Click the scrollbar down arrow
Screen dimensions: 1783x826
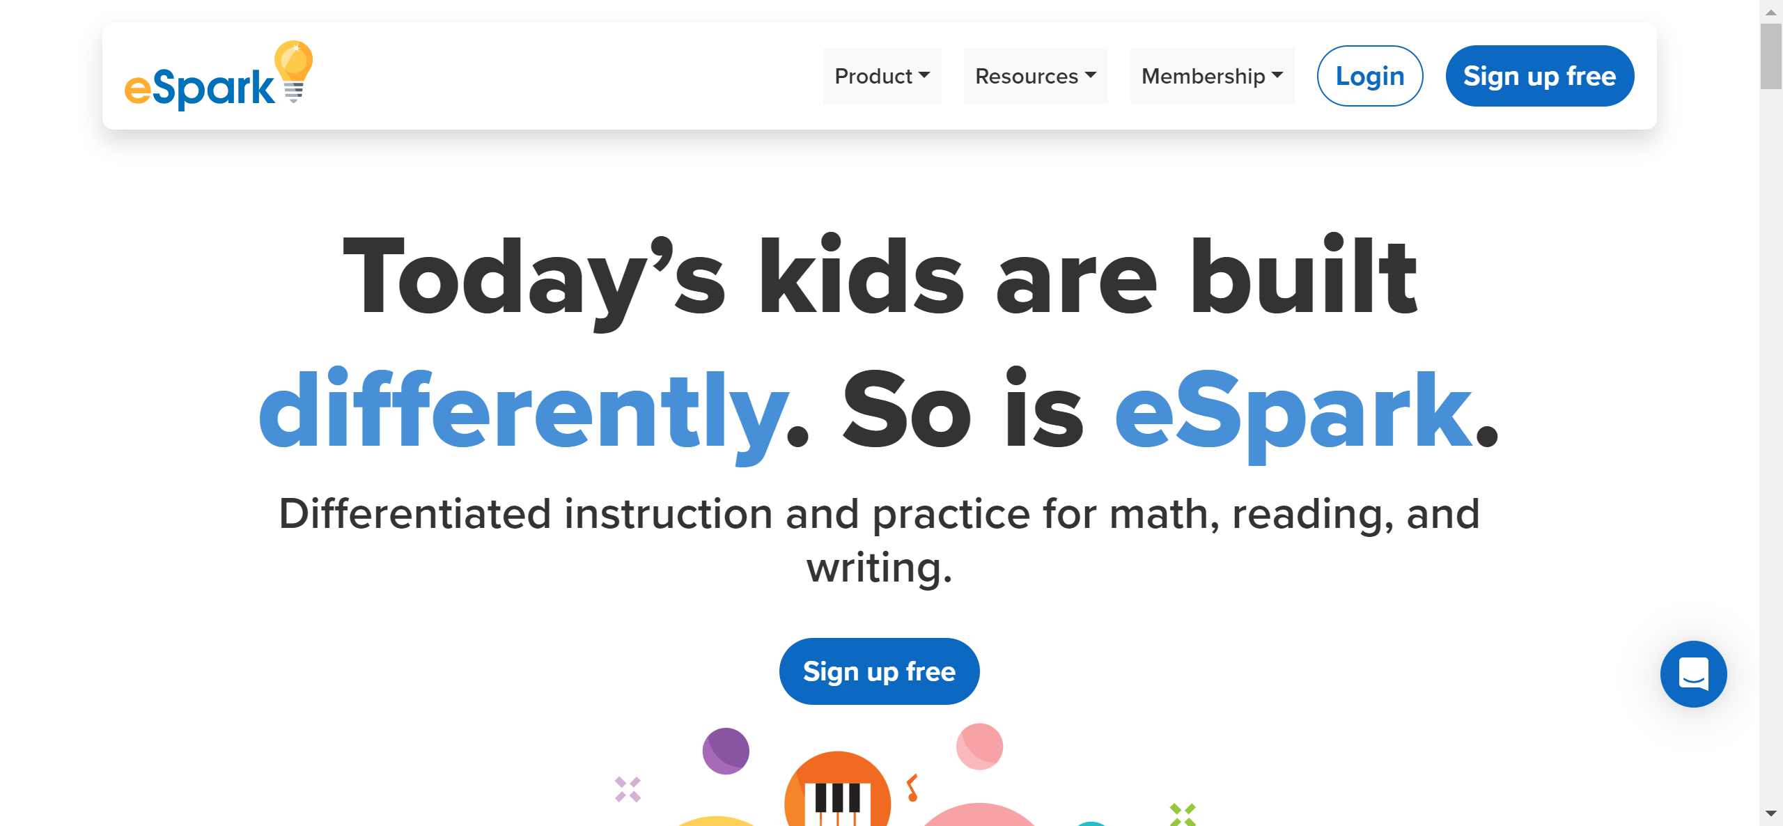tap(1770, 813)
